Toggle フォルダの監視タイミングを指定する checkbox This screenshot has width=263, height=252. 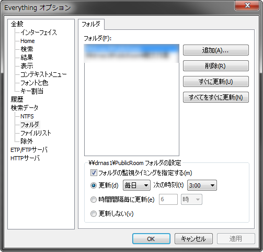tap(94, 173)
